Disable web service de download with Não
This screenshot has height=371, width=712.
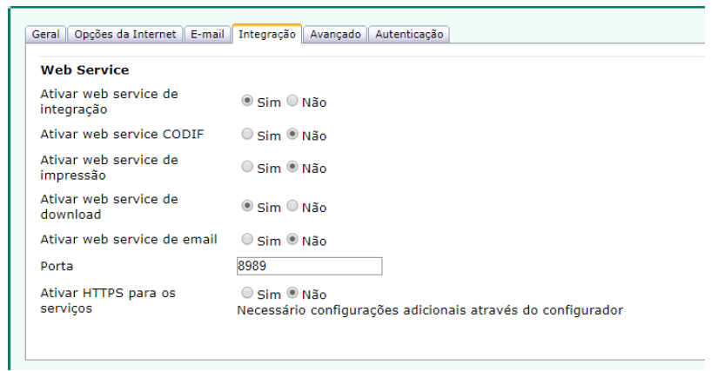click(x=292, y=206)
